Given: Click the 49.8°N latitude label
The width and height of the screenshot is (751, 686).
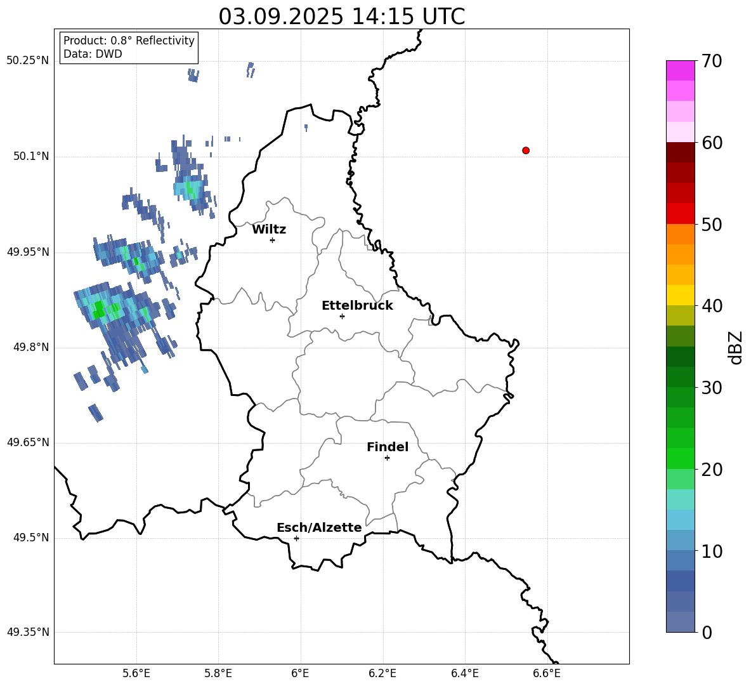Looking at the screenshot, I should 31,347.
